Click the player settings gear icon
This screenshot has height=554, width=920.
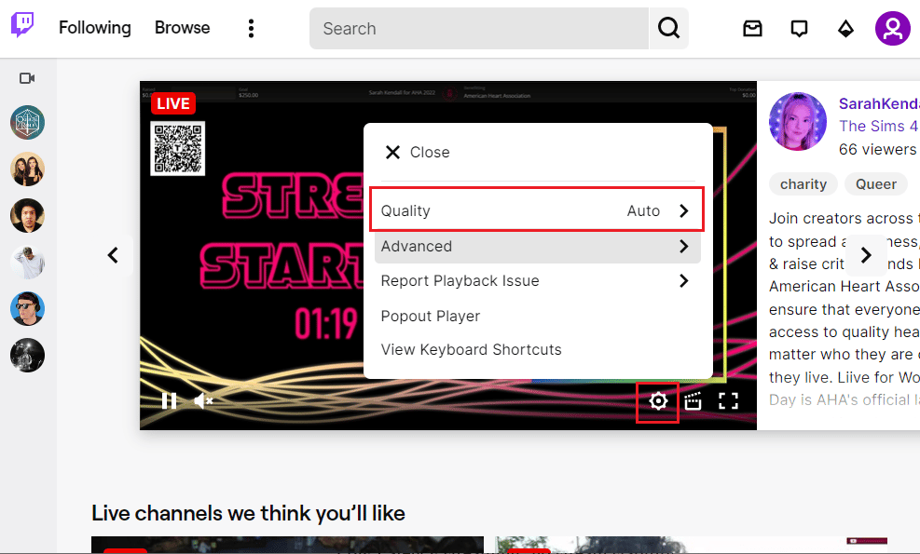pos(658,401)
